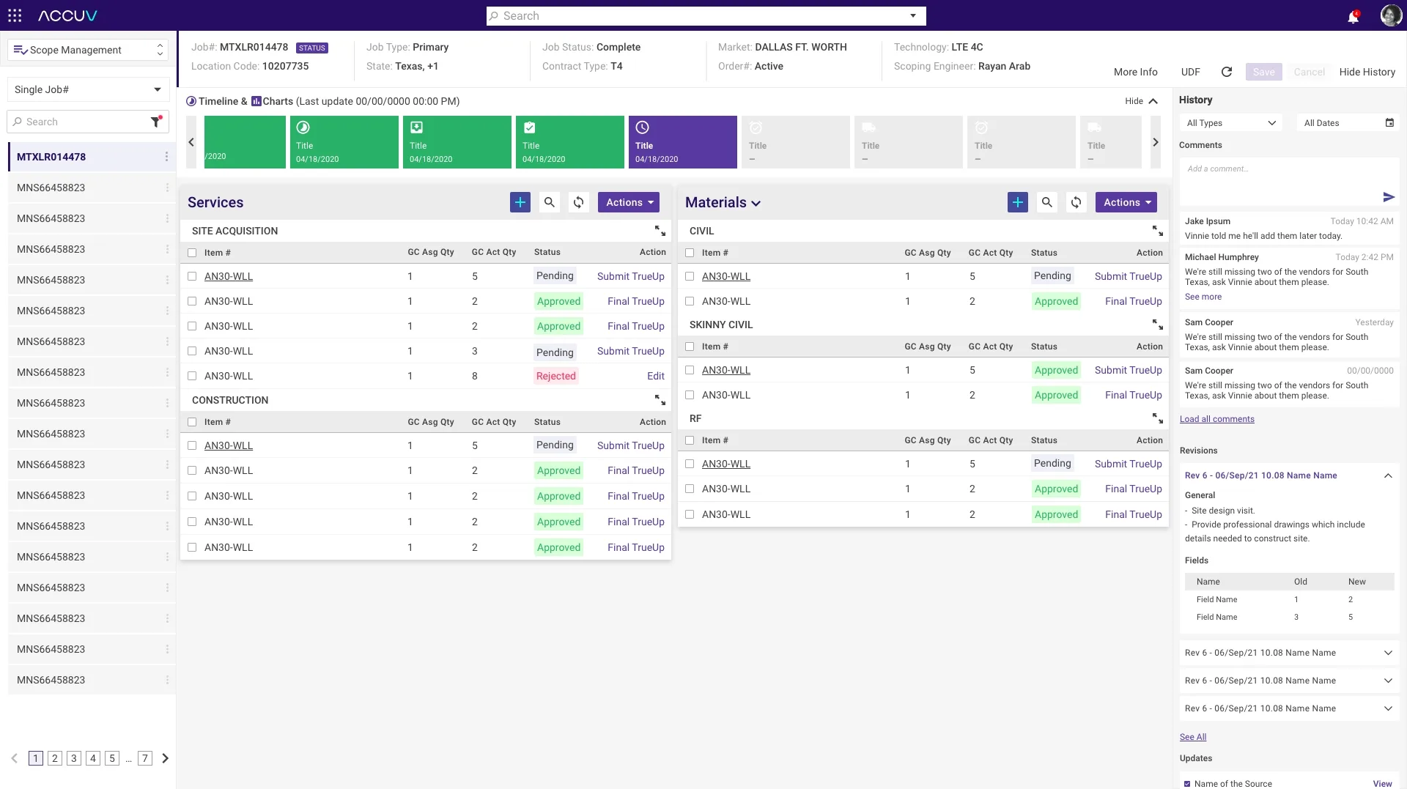Viewport: 1407px width, 789px height.
Task: Click Load all comments link
Action: click(x=1216, y=419)
